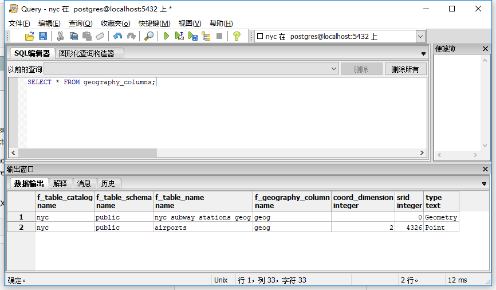Run pgScript using the PGS play icon
The width and height of the screenshot is (496, 290).
[x=179, y=37]
